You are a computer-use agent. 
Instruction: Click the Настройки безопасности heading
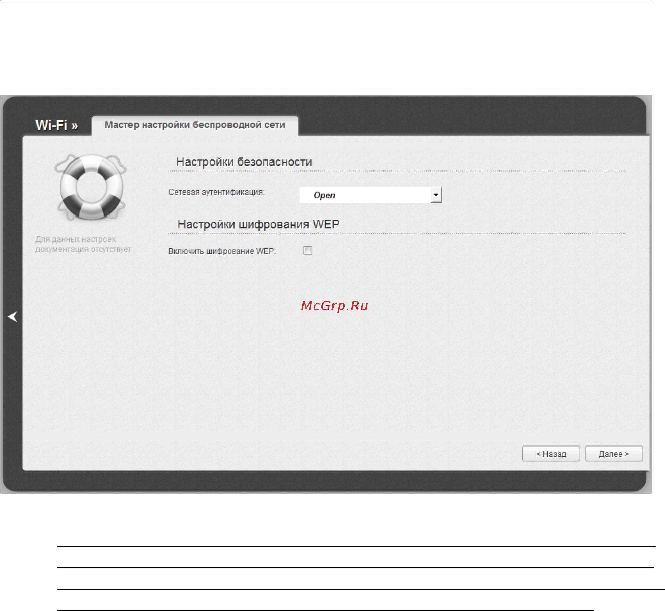(x=244, y=162)
